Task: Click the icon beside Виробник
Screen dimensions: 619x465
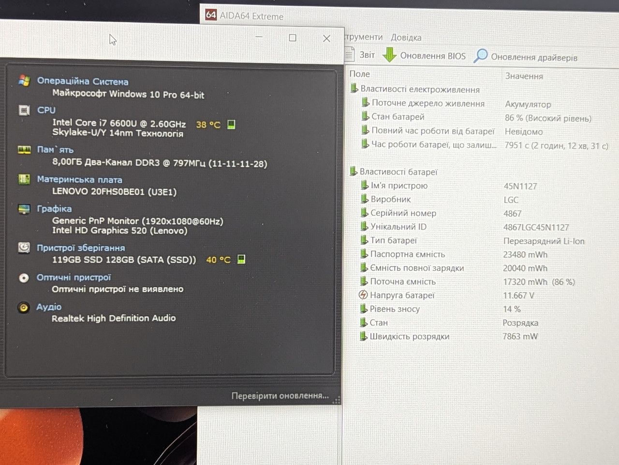Action: click(x=365, y=198)
